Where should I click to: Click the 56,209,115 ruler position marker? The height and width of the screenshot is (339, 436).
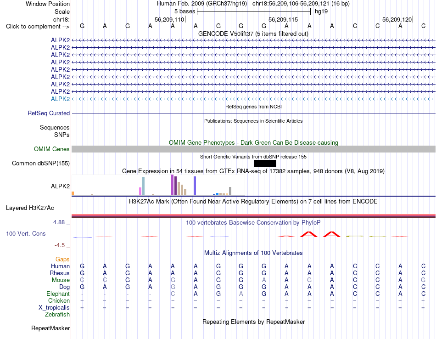click(x=284, y=19)
